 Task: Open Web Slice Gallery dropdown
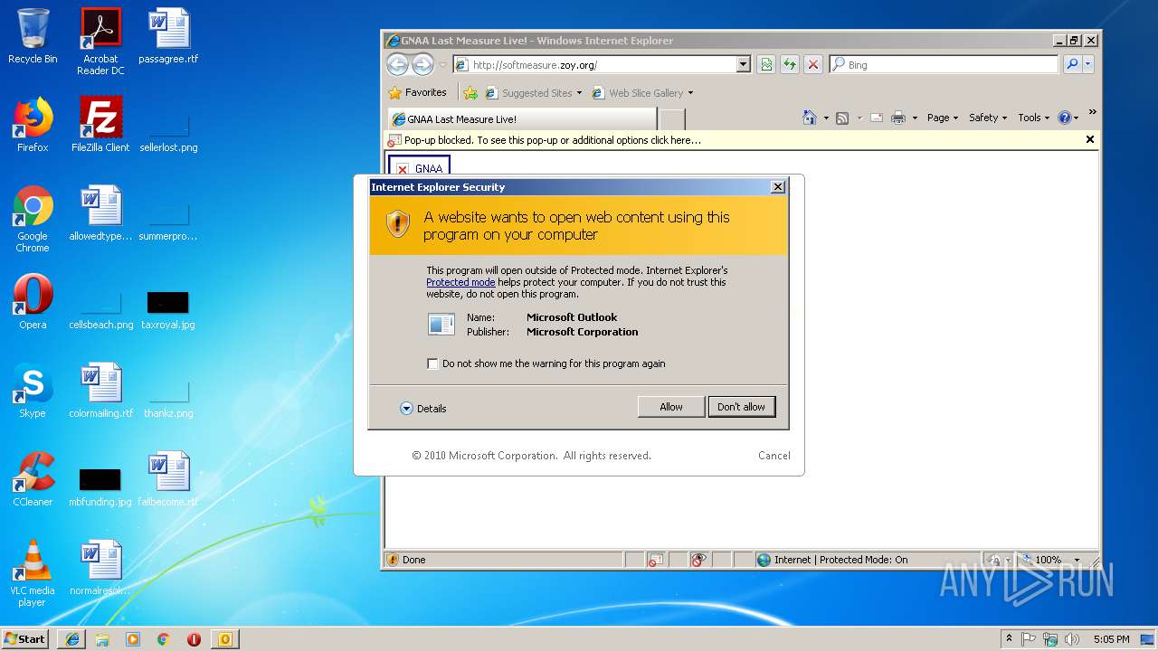tap(642, 93)
